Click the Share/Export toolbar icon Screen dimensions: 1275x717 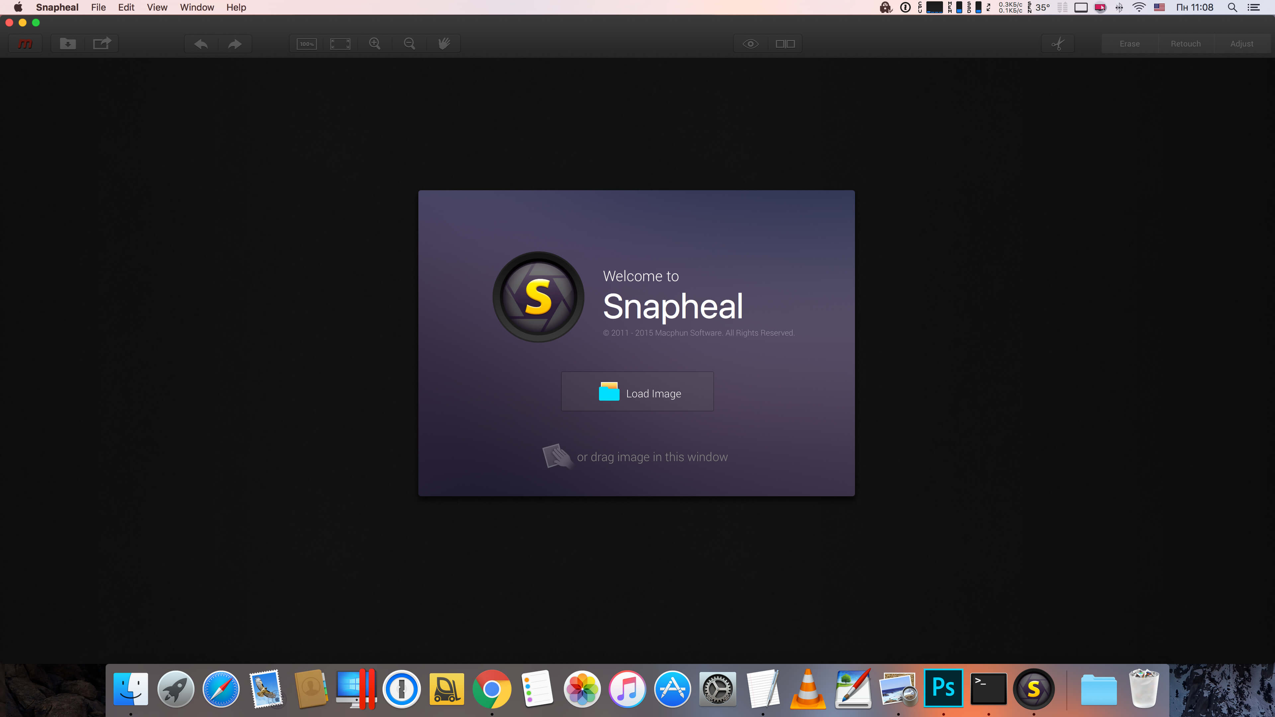point(102,43)
